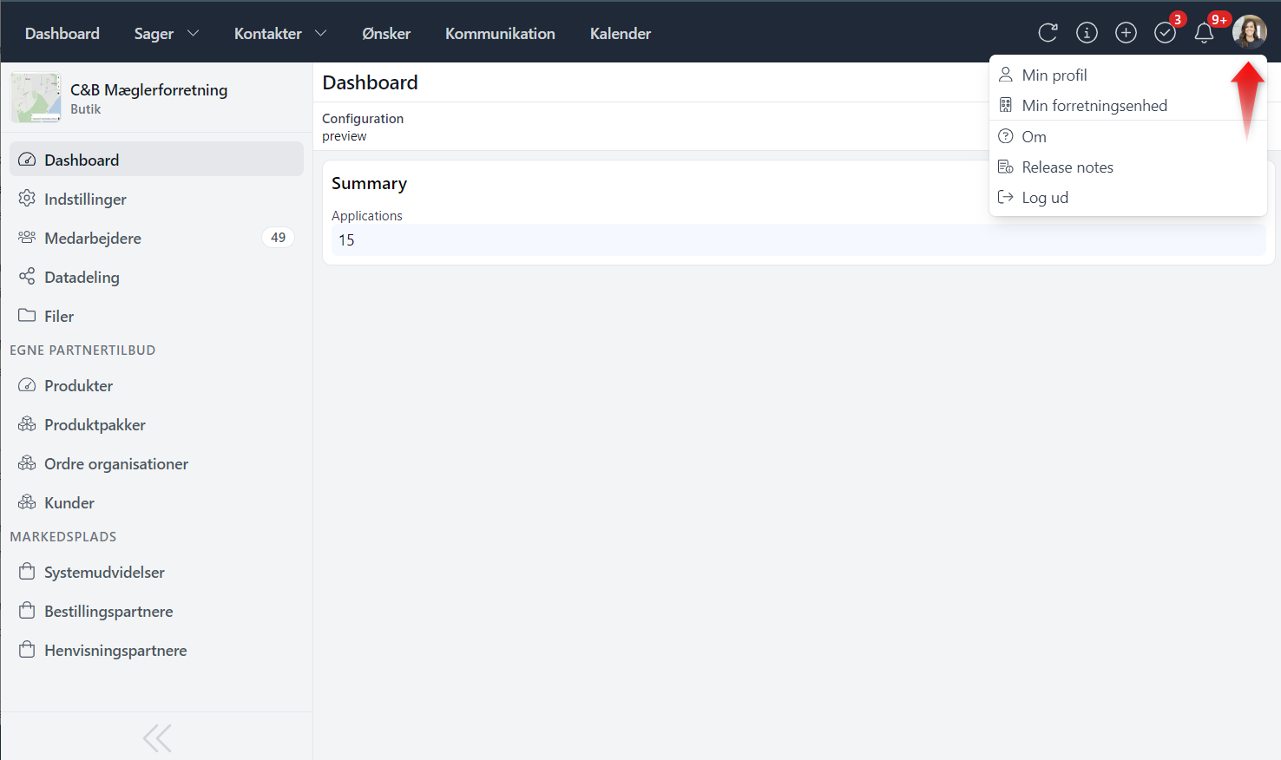Click the Filer folder icon
1281x760 pixels.
27,316
